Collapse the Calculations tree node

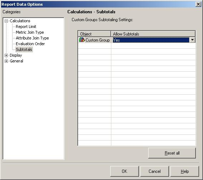pos(6,21)
